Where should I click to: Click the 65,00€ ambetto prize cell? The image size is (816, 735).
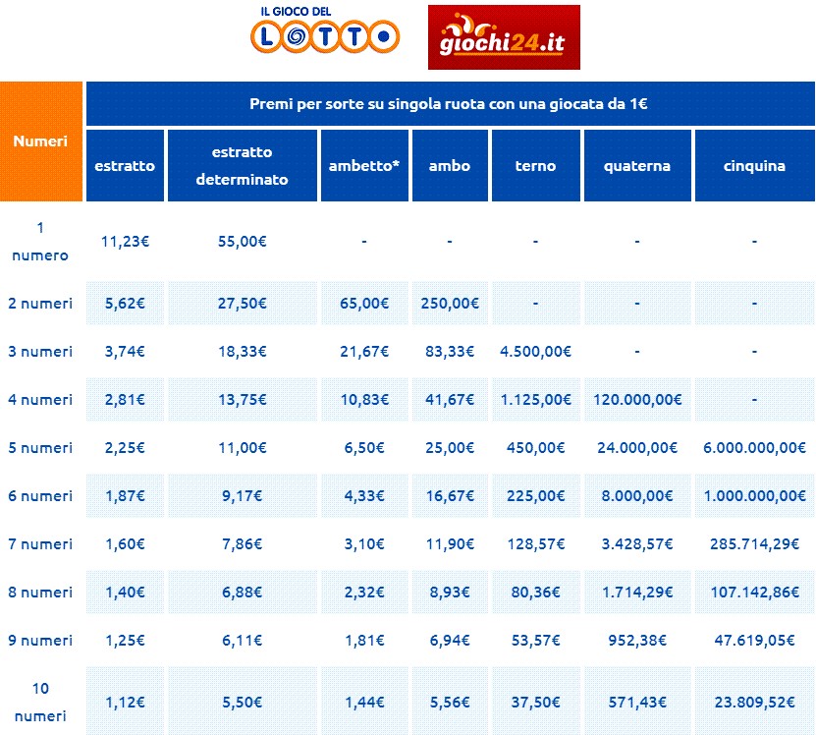coord(364,304)
